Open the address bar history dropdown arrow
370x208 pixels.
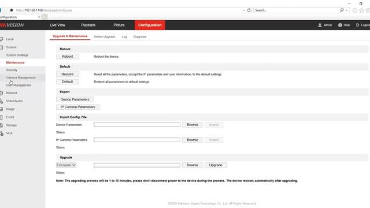tap(244, 10)
